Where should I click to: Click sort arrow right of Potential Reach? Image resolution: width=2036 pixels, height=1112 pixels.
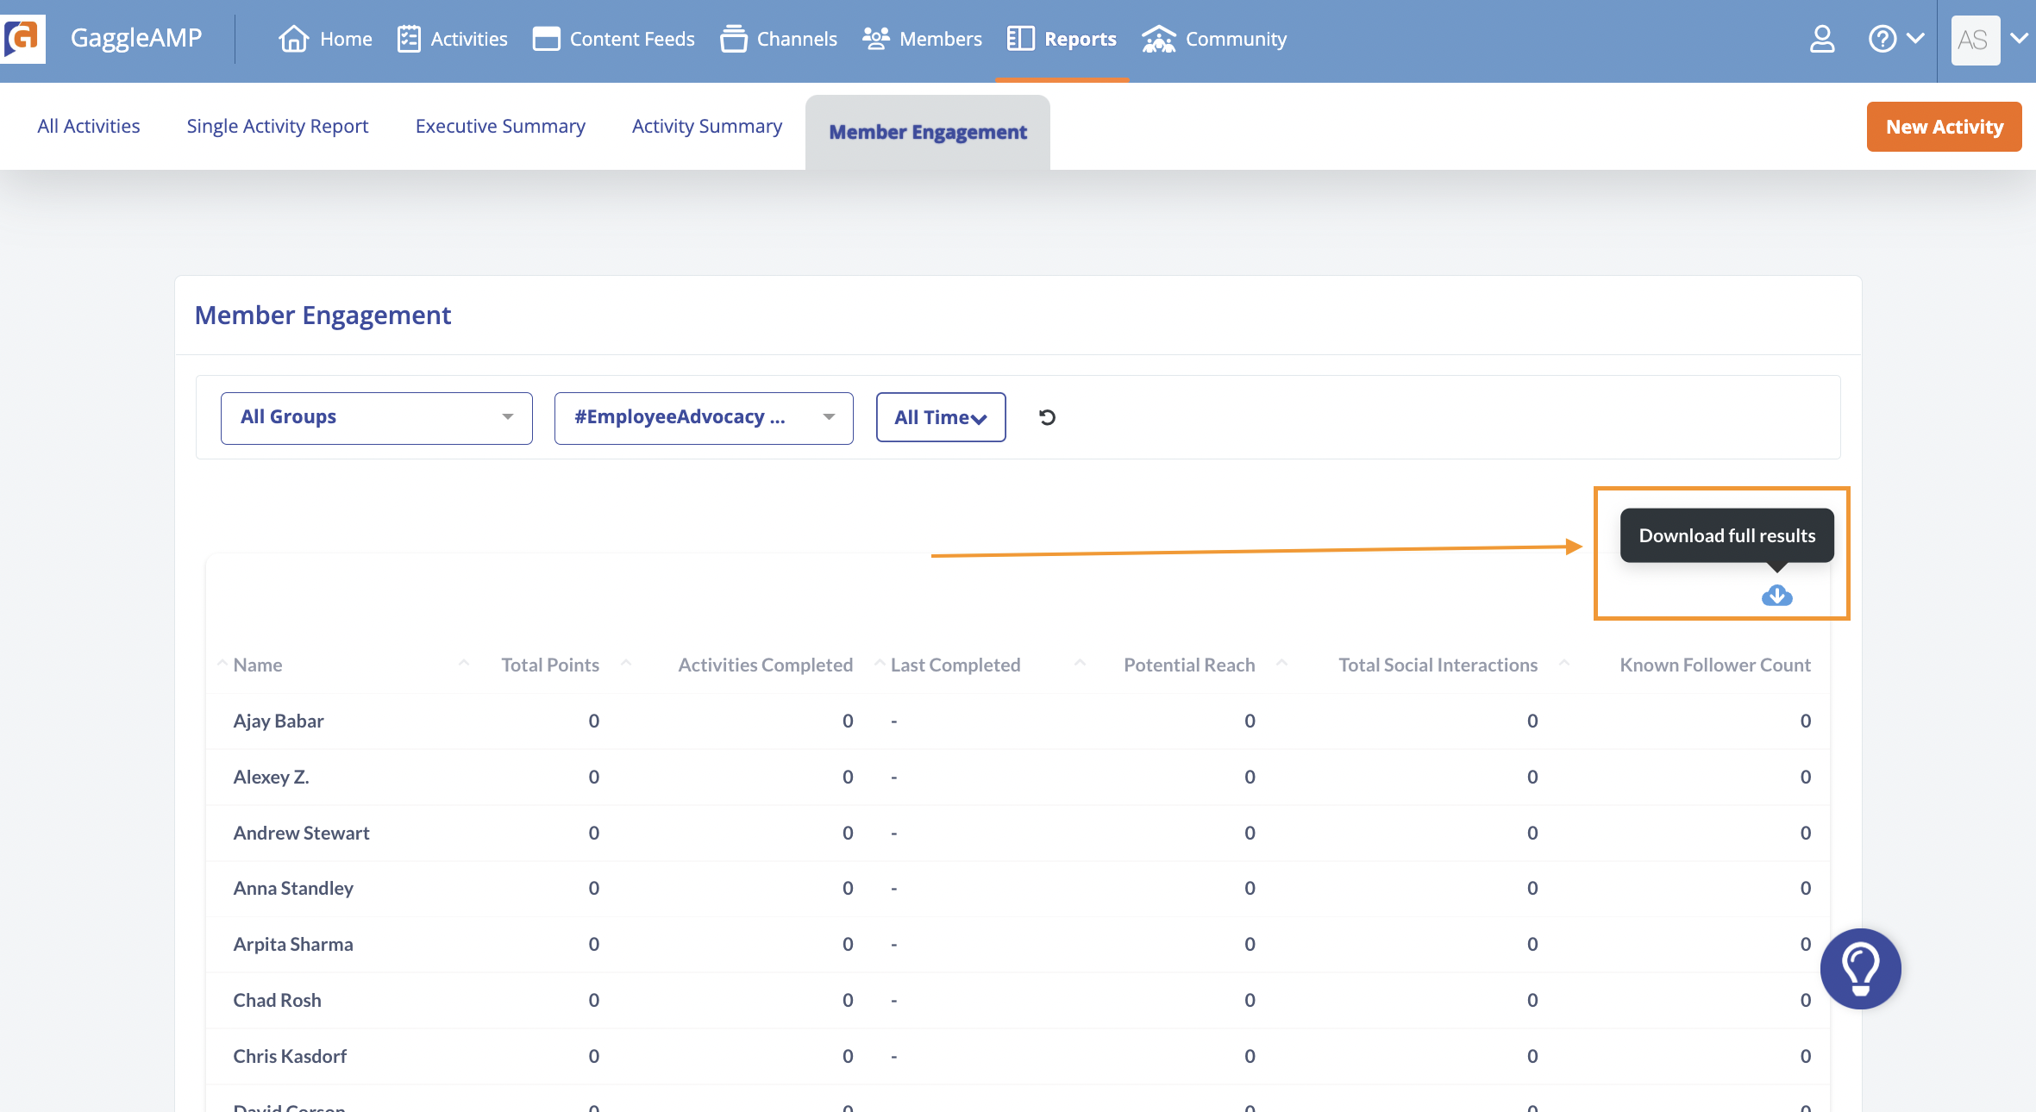pos(1281,662)
